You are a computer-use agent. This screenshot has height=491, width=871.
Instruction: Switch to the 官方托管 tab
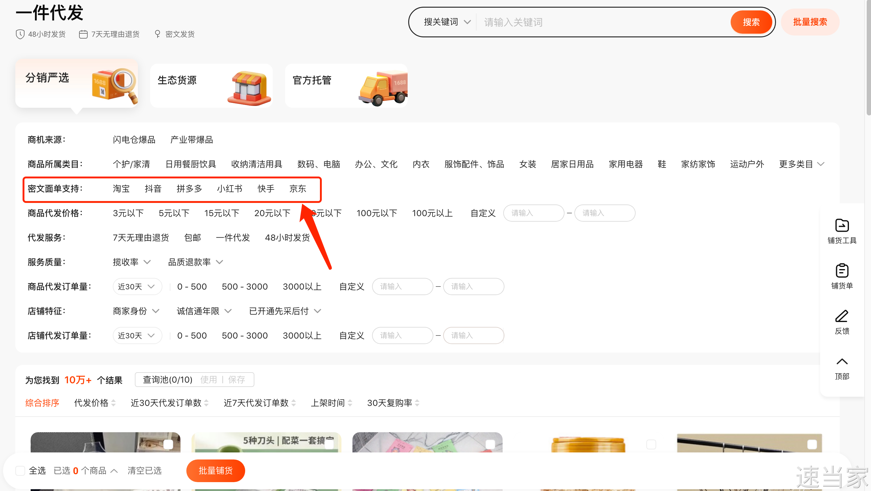pyautogui.click(x=346, y=85)
